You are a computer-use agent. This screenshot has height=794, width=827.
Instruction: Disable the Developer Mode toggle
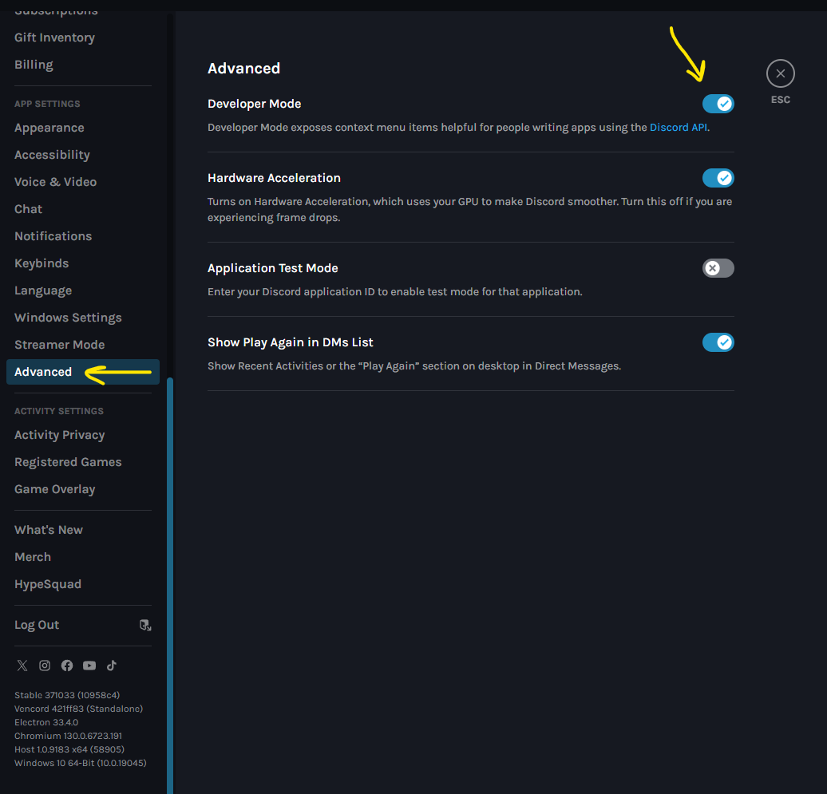pos(718,104)
